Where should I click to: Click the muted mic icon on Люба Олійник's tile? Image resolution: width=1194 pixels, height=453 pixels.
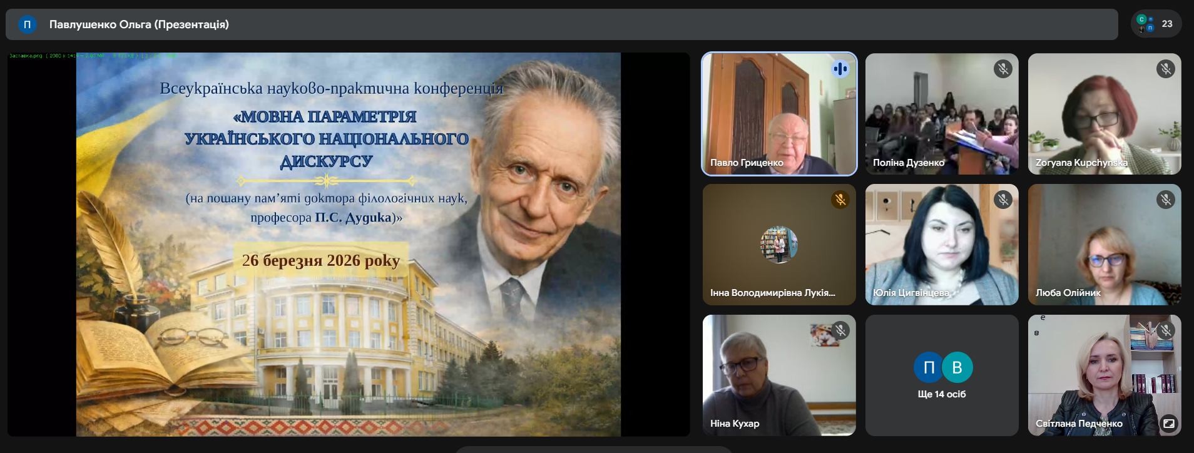1165,200
